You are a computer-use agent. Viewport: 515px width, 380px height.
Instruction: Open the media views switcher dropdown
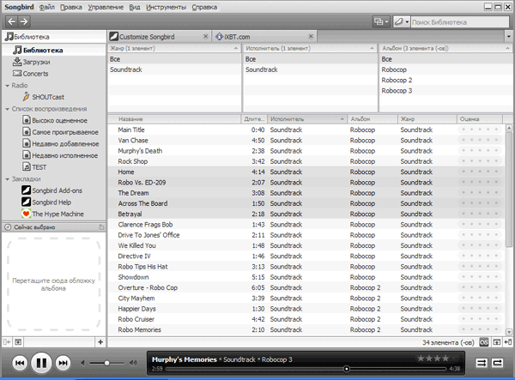point(381,22)
